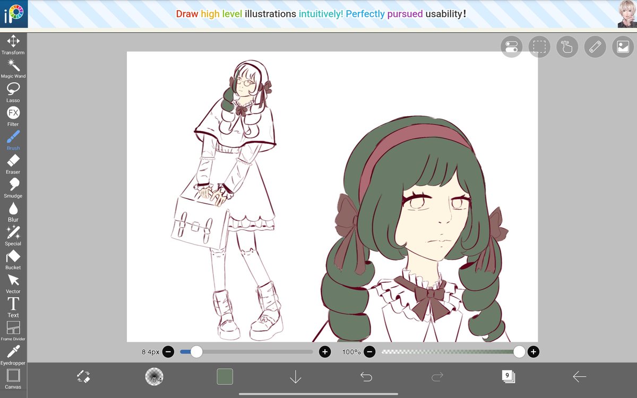Select the Frame Divider tool
Viewport: 637px width, 398px height.
pos(13,331)
